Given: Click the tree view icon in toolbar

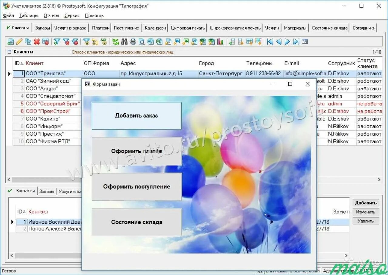Looking at the screenshot, I should pos(95,42).
